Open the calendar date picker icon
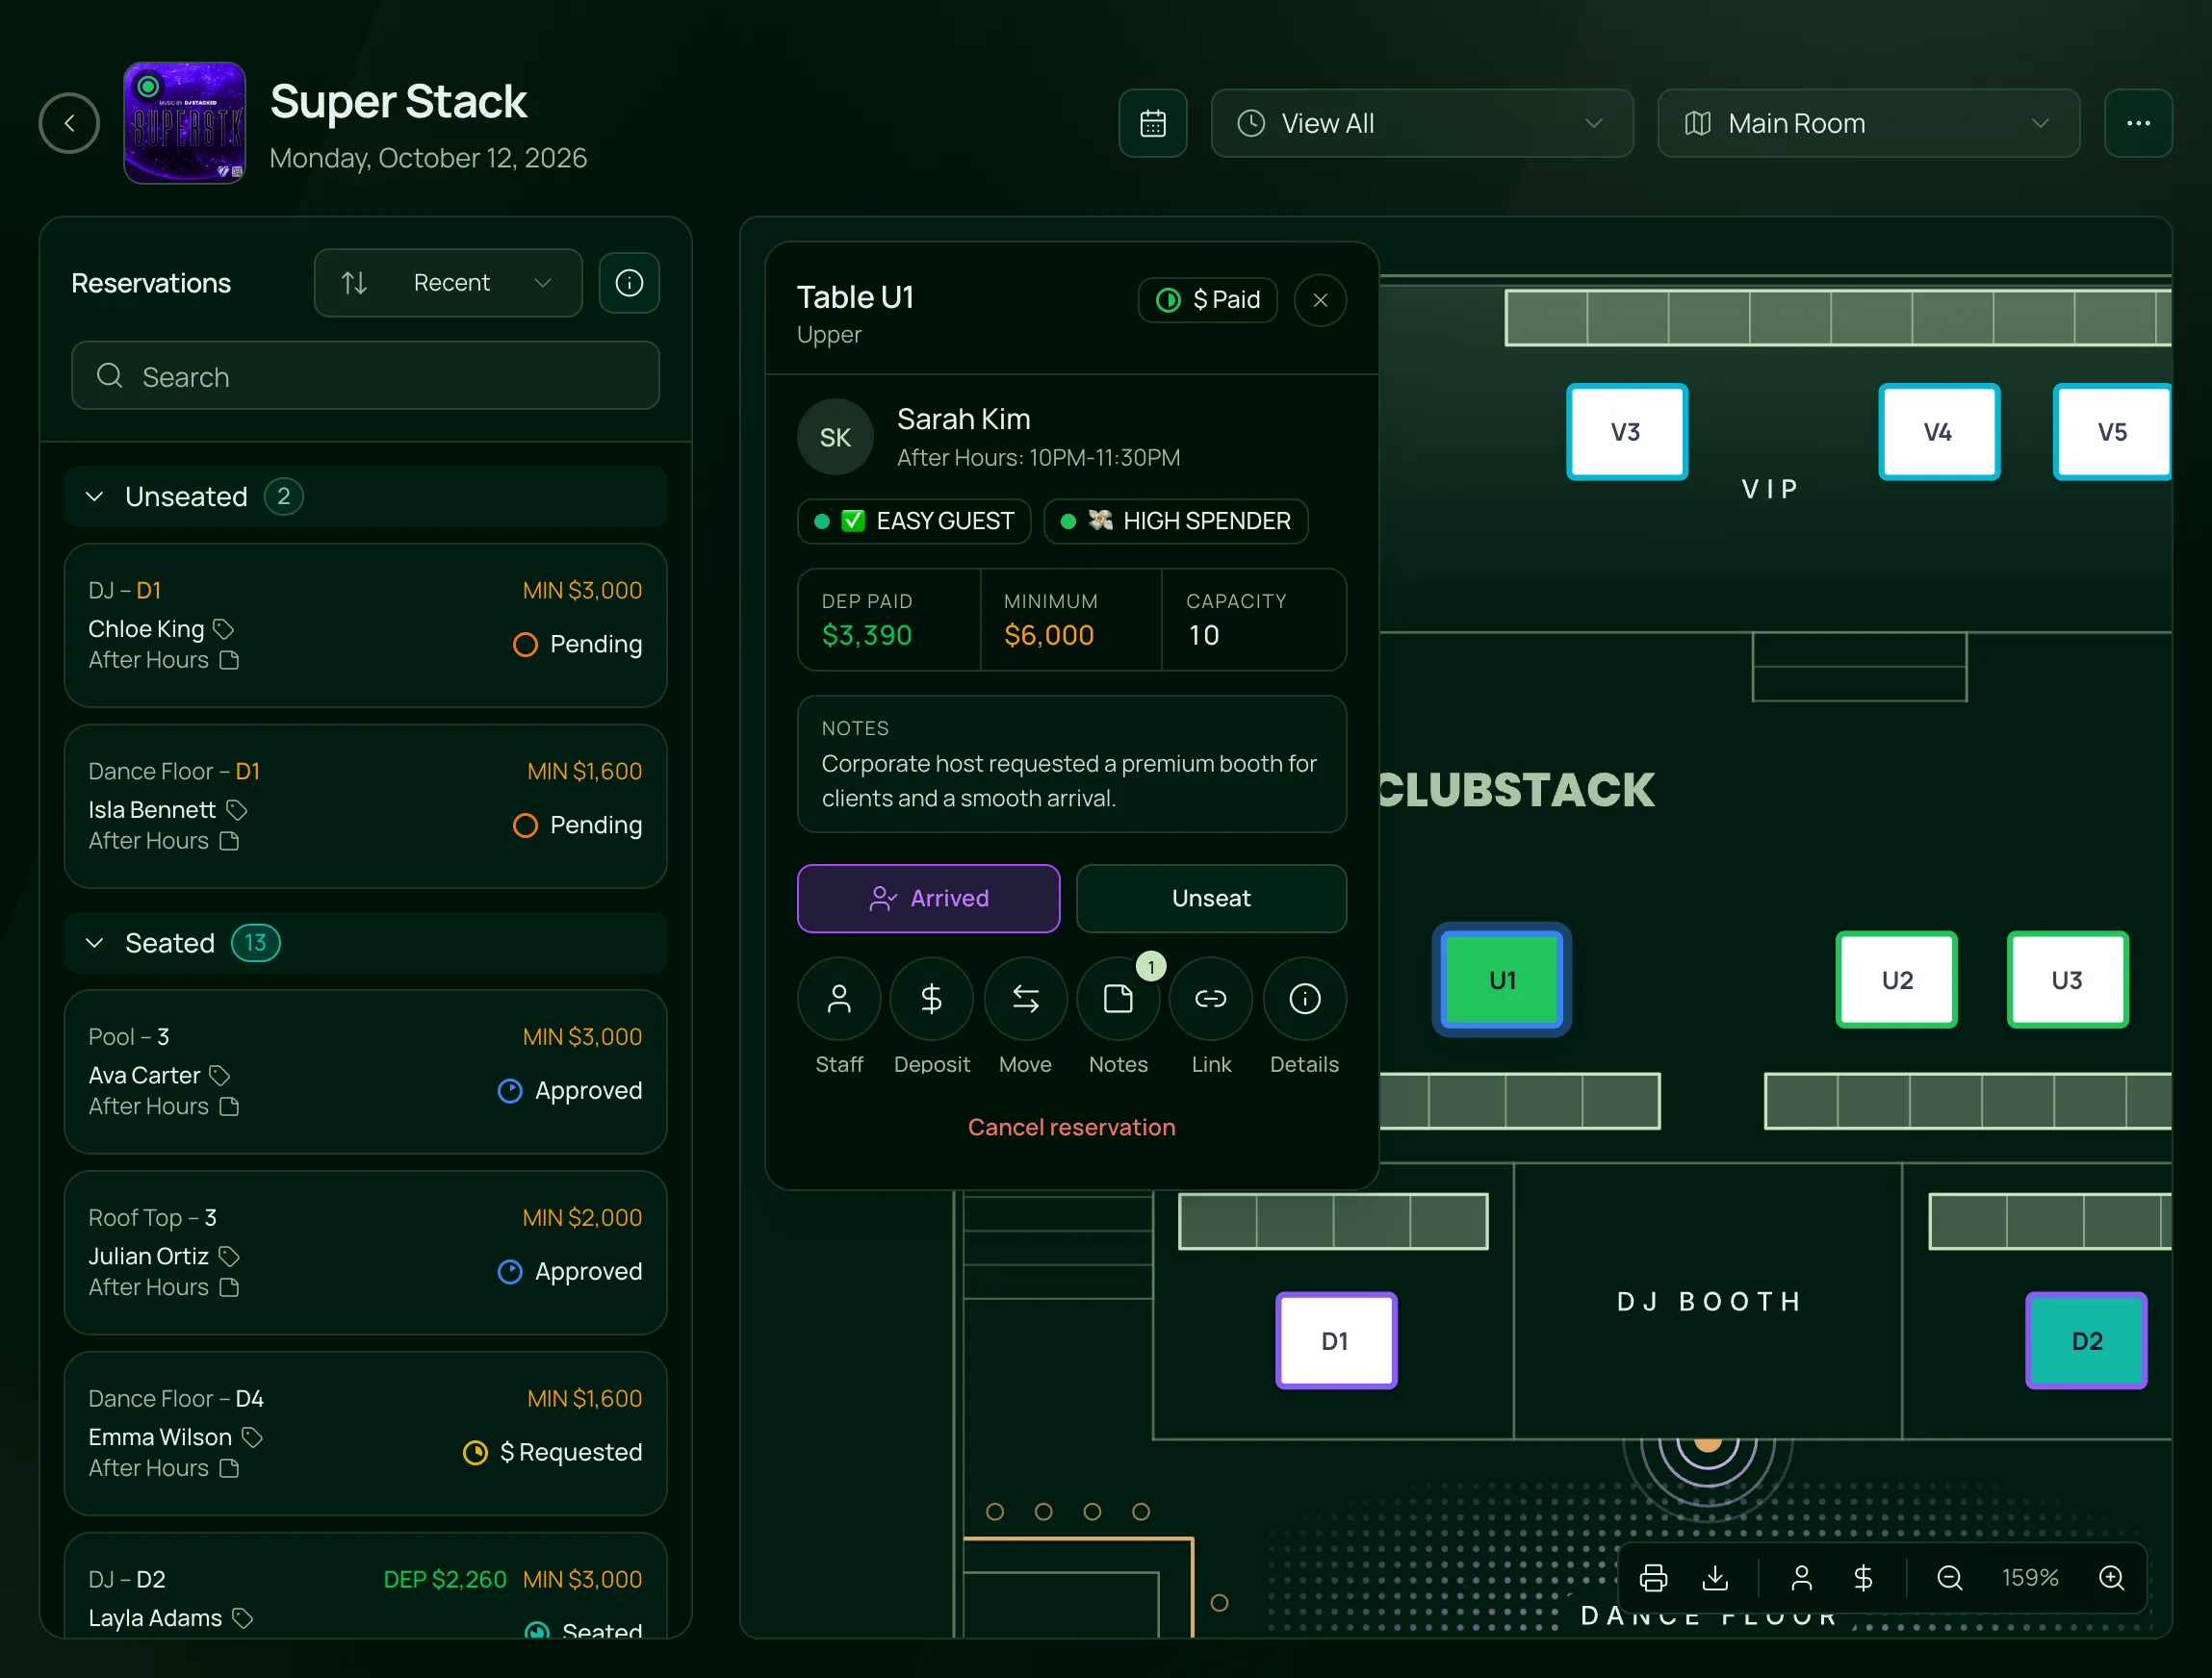2212x1678 pixels. point(1153,123)
